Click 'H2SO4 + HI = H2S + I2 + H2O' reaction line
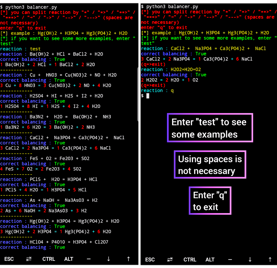 52,96
